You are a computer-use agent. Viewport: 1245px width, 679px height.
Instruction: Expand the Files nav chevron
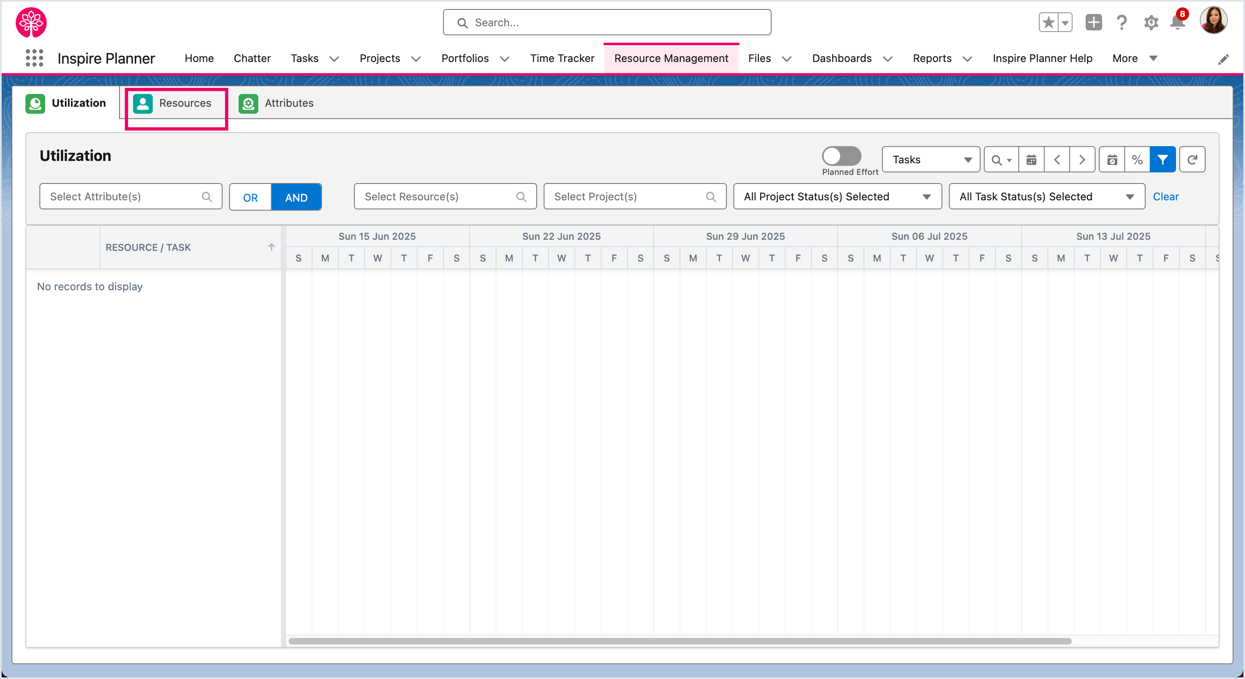(x=787, y=59)
